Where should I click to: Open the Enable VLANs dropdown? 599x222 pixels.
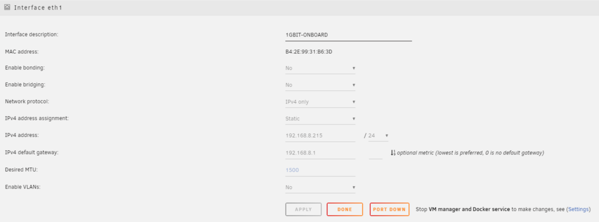click(320, 187)
